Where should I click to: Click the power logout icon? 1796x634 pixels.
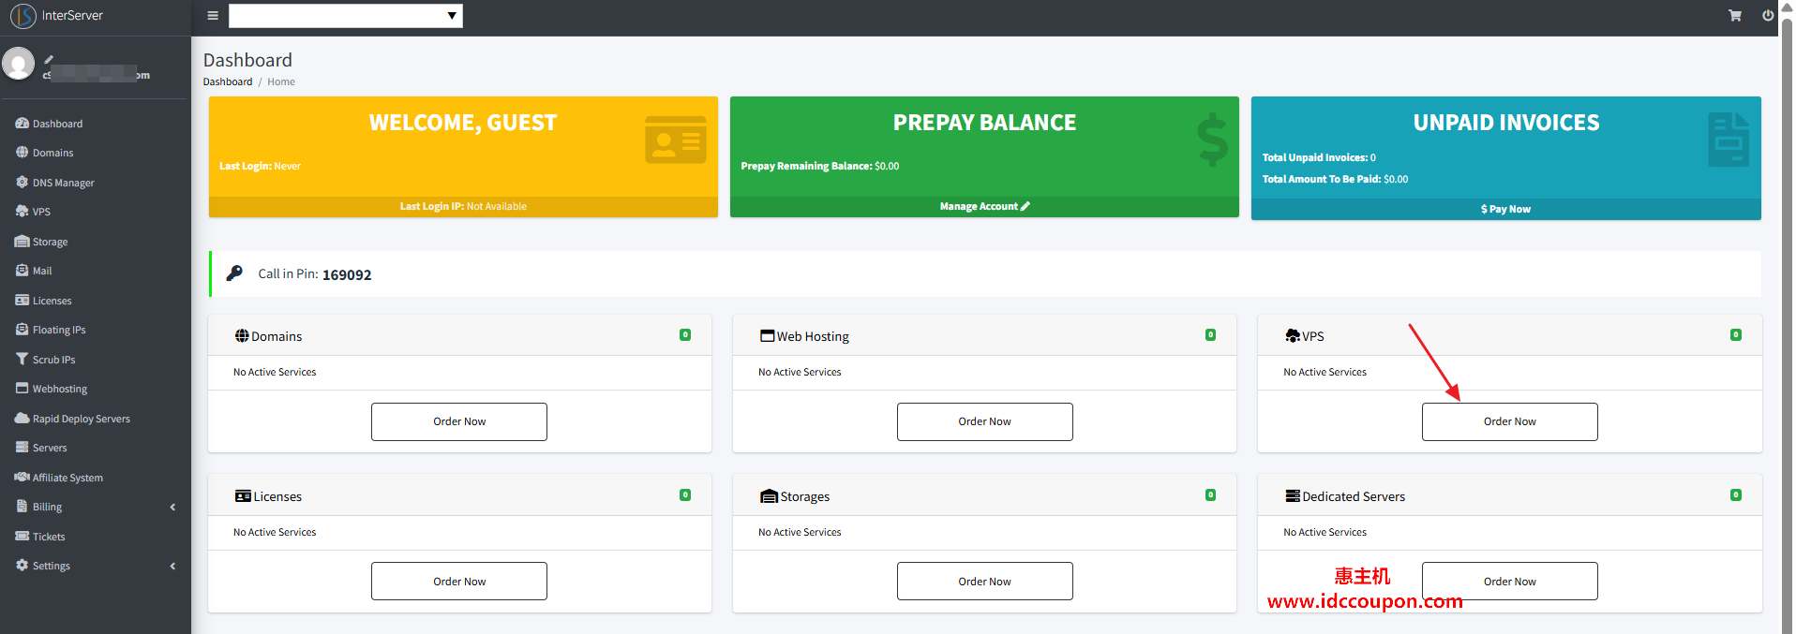tap(1768, 16)
